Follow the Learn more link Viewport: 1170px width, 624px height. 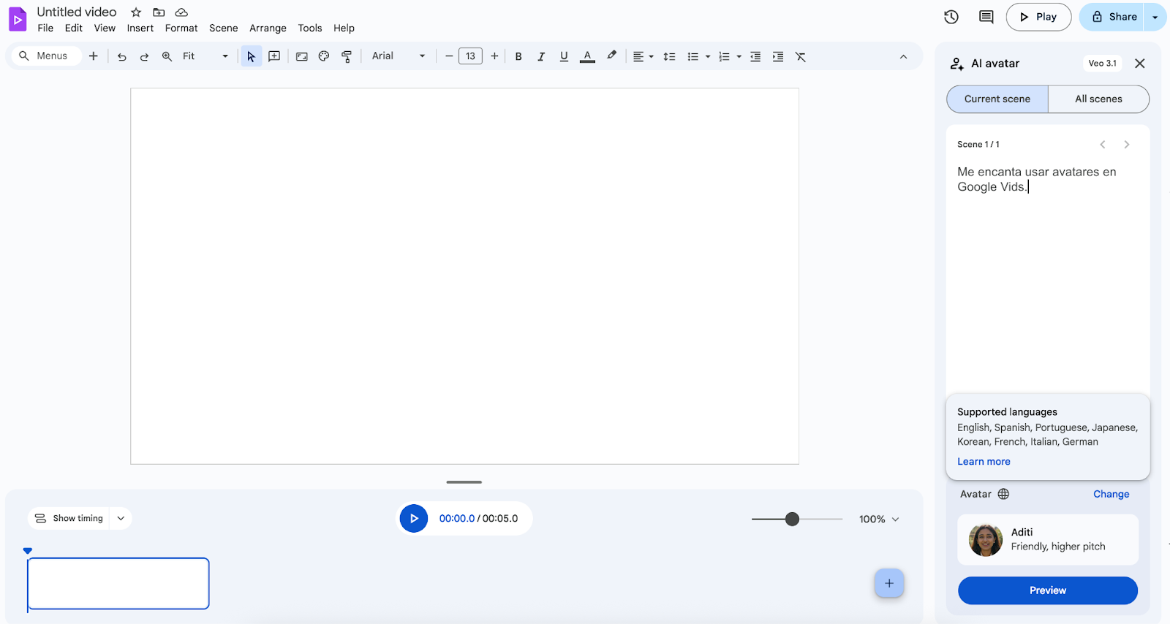(x=984, y=462)
